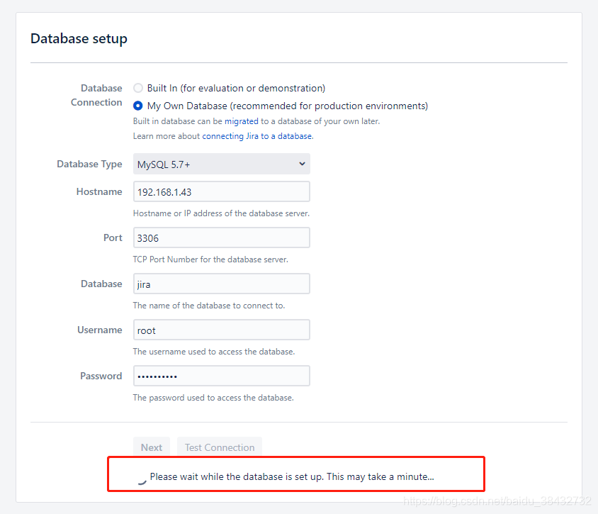Click inside the Hostname input field
598x514 pixels.
[x=221, y=191]
